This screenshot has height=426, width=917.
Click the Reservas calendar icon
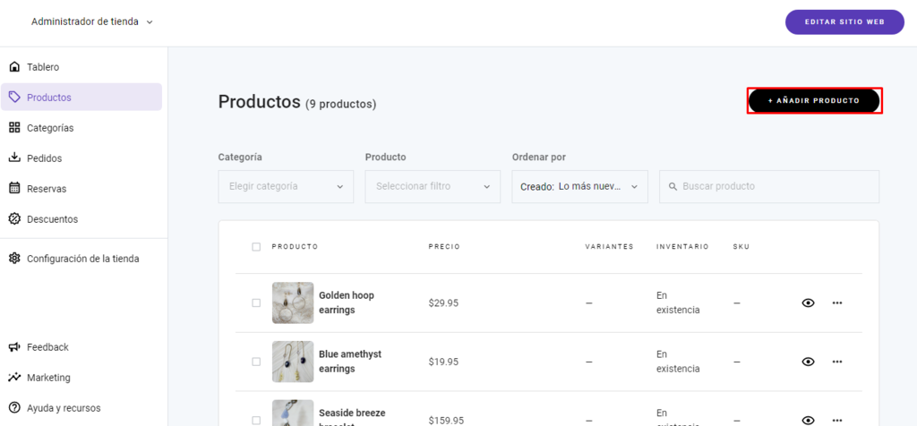click(14, 188)
